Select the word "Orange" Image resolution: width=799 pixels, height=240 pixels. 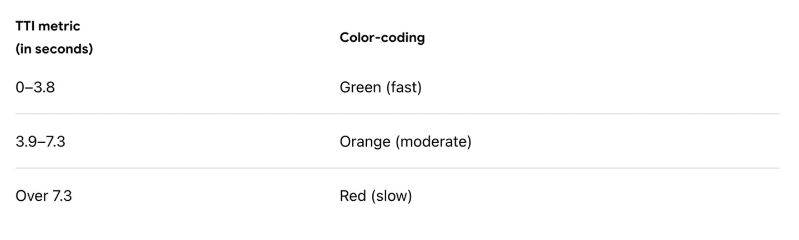365,142
